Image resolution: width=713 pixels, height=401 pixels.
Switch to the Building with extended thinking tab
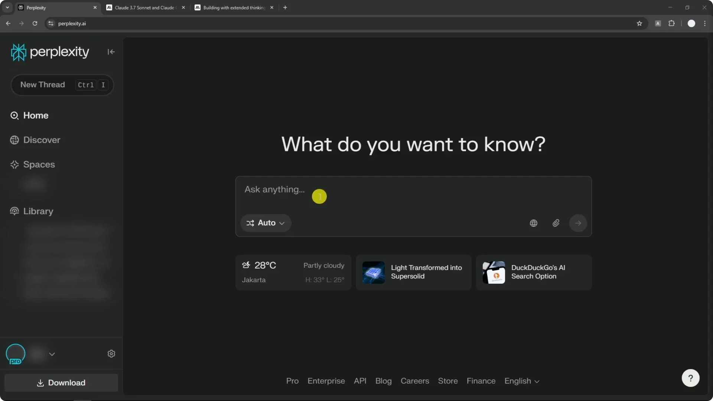point(234,7)
